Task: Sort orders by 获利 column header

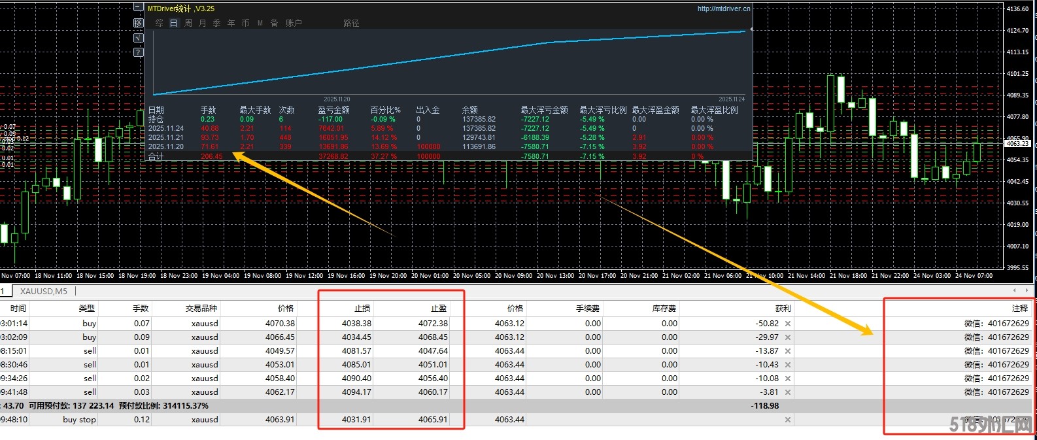Action: pos(782,308)
